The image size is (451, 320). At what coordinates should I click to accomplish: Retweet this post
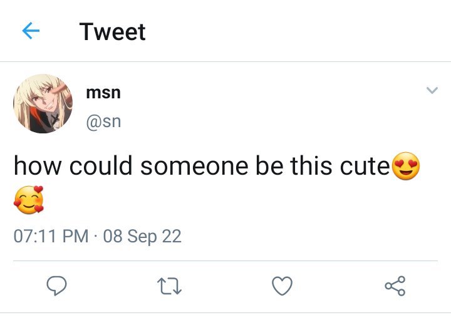(x=169, y=286)
